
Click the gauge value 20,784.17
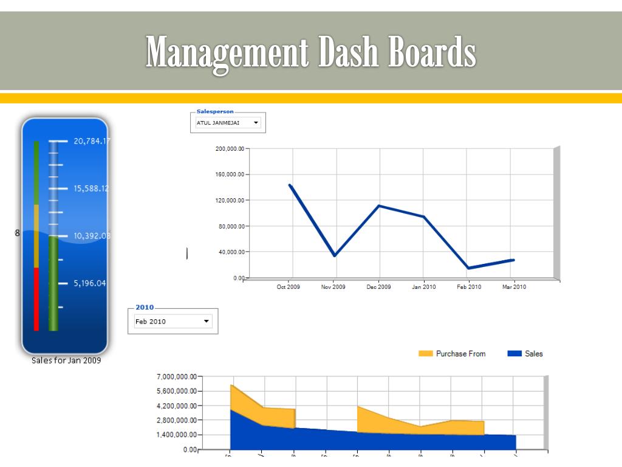pyautogui.click(x=92, y=141)
